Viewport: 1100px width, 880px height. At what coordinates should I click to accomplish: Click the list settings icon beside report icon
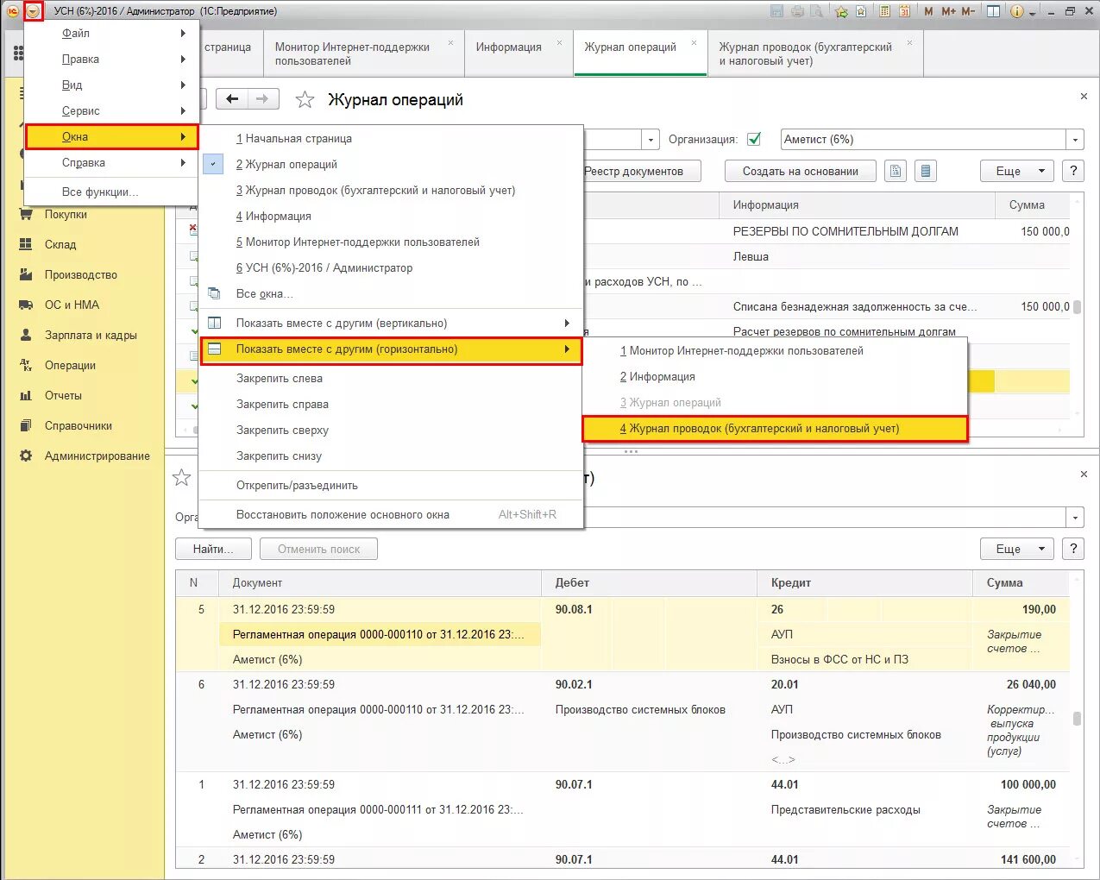(925, 171)
